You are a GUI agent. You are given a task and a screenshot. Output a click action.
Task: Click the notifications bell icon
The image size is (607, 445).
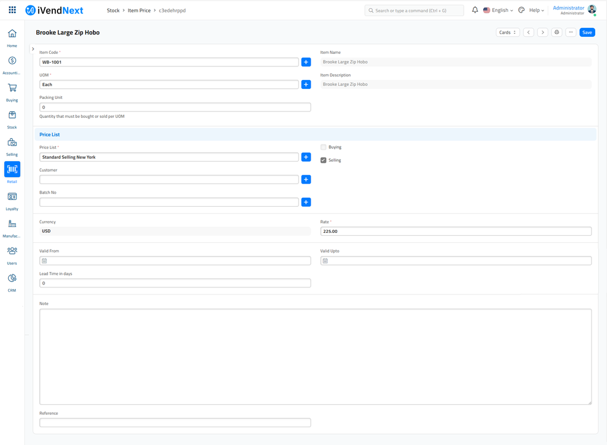(x=475, y=10)
